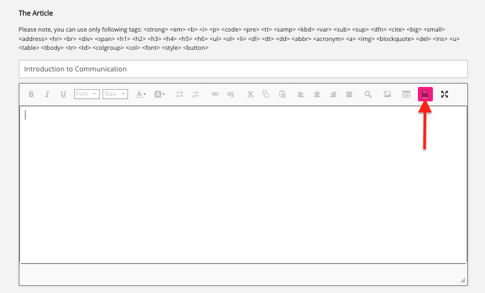Open the Size dropdown
Screen dimensions: 485x293
pos(115,94)
